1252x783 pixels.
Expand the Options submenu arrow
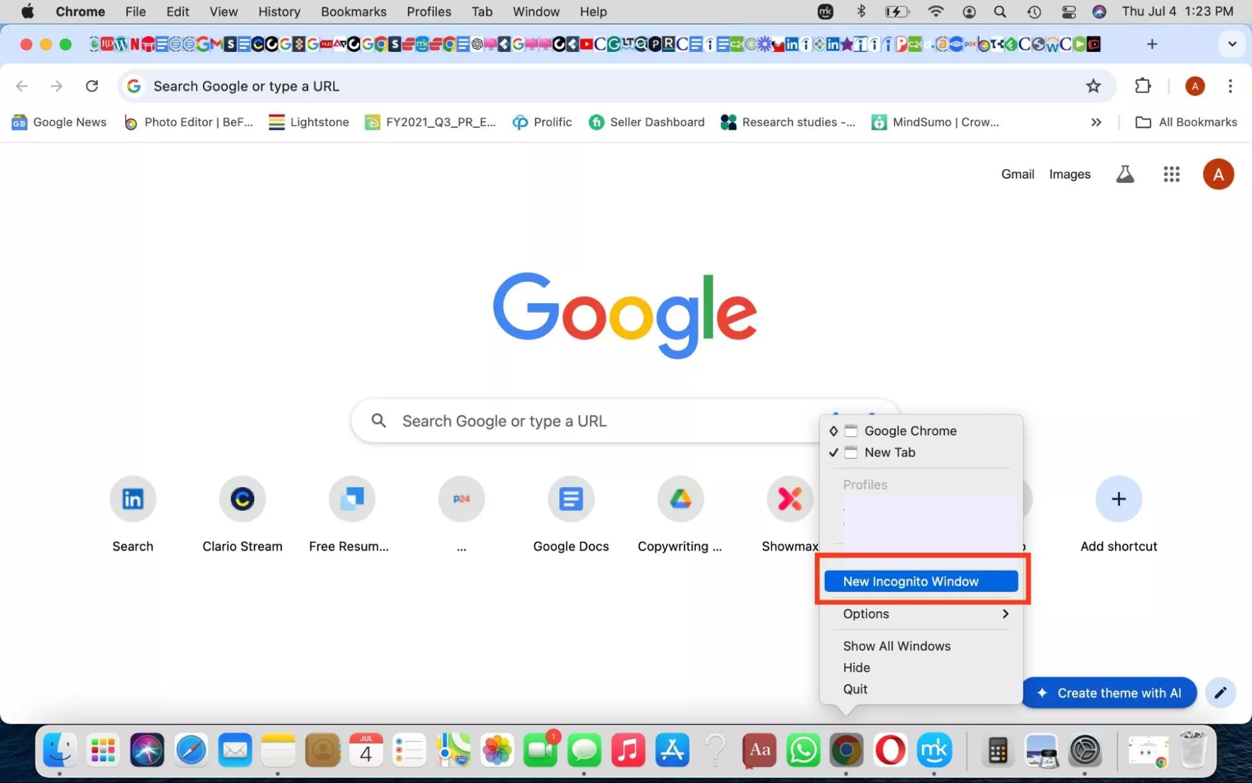1005,614
